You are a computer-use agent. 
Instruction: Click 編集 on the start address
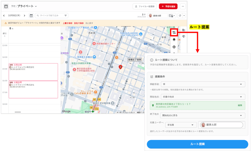coord(240,105)
